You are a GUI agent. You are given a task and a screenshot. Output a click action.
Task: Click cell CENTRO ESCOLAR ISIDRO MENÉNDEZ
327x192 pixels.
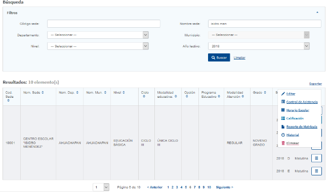click(38, 143)
